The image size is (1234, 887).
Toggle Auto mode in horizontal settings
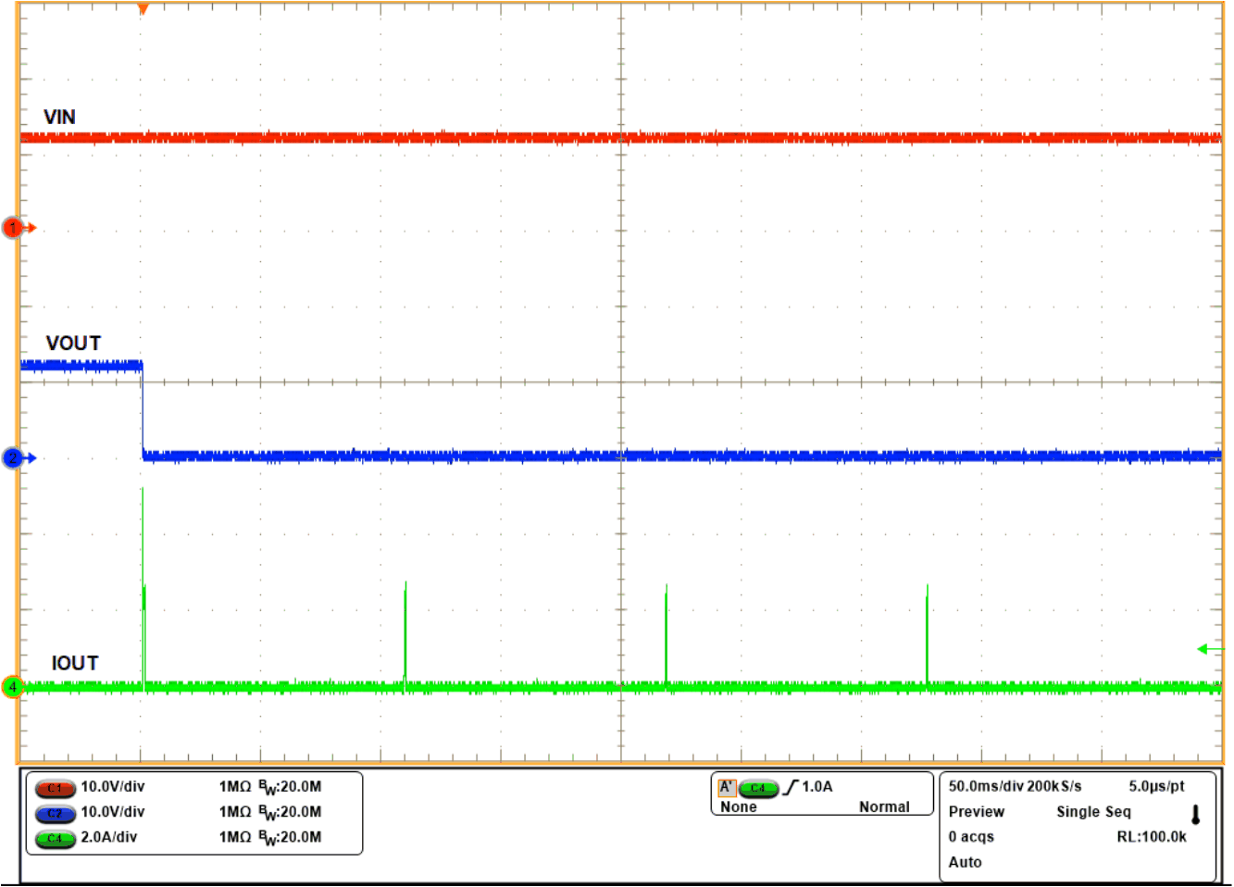pos(966,862)
